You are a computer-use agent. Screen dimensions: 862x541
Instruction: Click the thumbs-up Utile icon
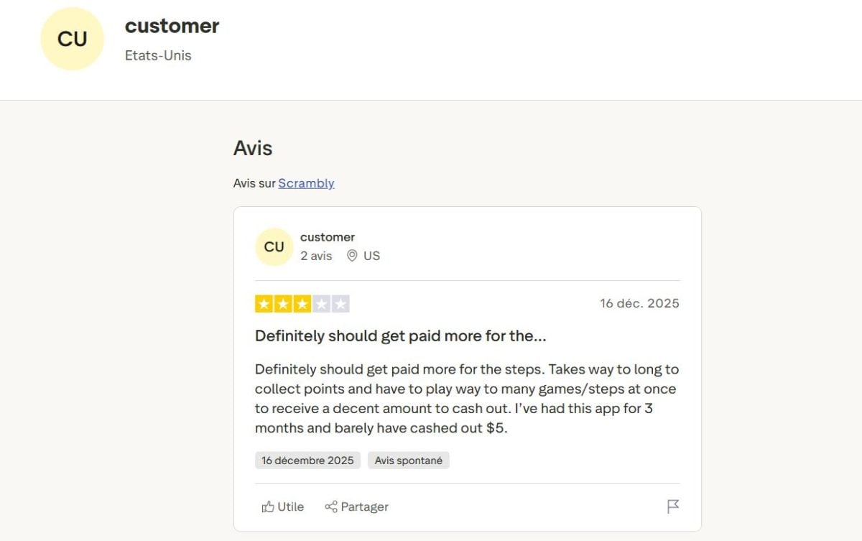(267, 507)
